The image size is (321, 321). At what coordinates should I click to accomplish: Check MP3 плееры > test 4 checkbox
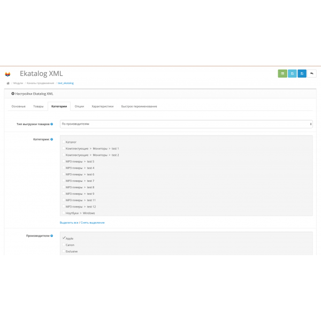(x=64, y=167)
